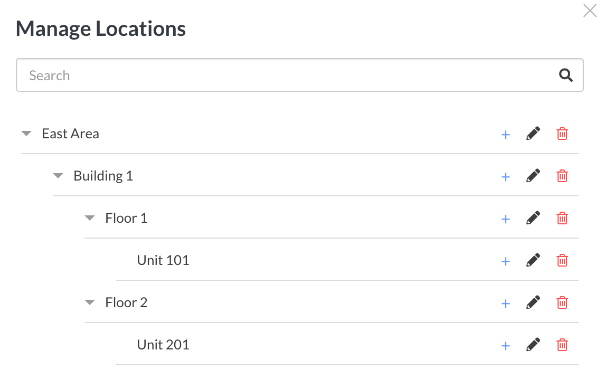
Task: Edit the Floor 2 location
Action: click(533, 302)
